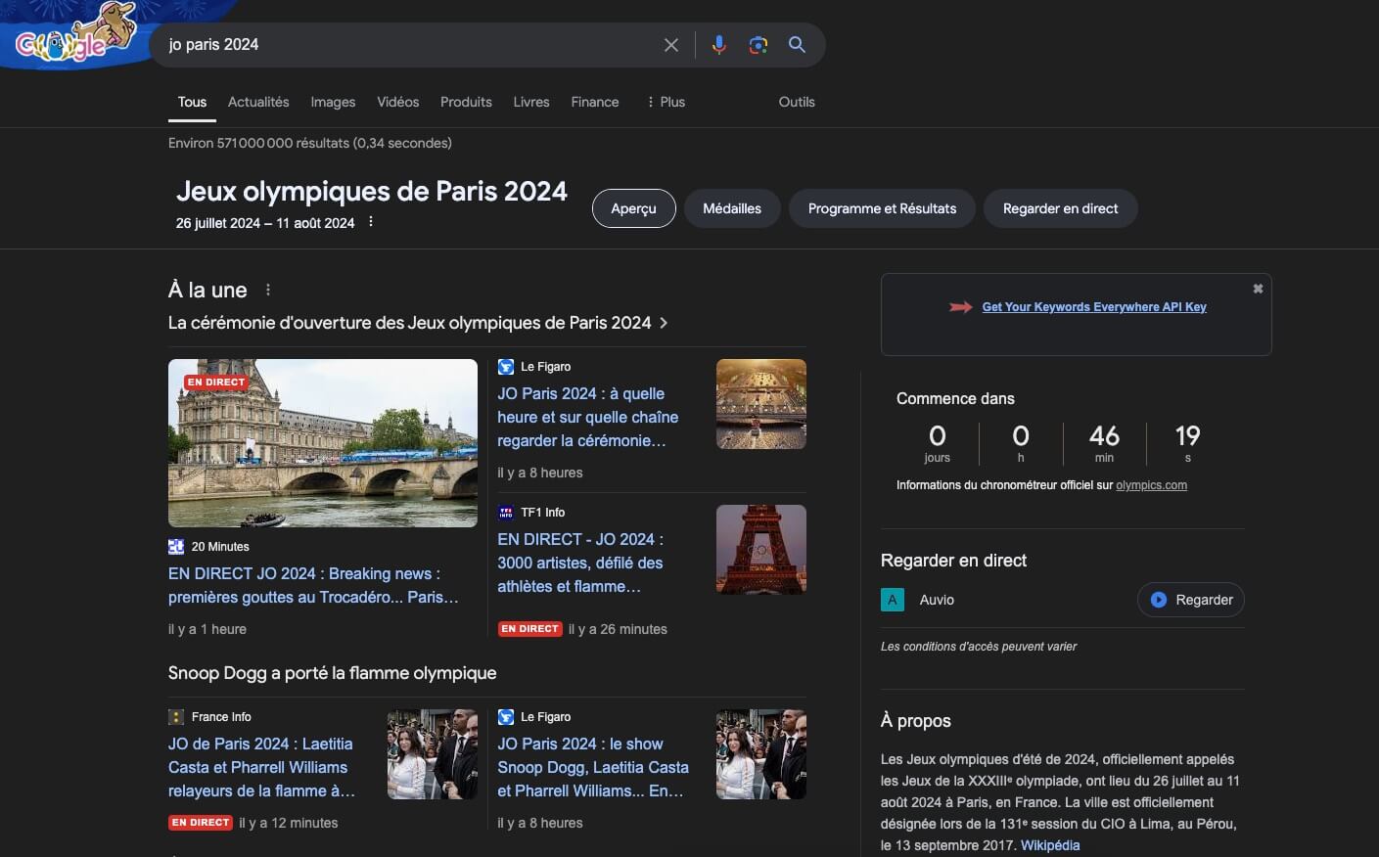Open the Outils search tools

[x=797, y=102]
